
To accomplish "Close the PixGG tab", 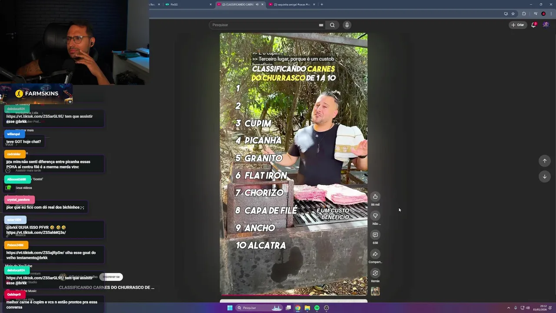I will tap(211, 4).
